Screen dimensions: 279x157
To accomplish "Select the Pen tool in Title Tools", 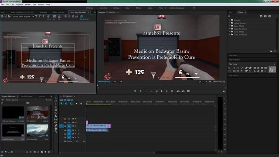I will (246, 68).
